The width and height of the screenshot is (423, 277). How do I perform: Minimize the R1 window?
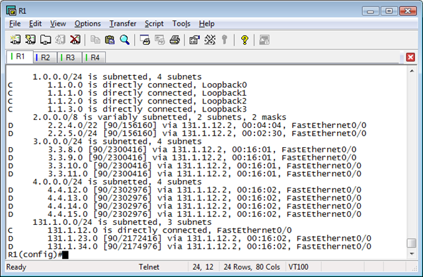pyautogui.click(x=370, y=11)
